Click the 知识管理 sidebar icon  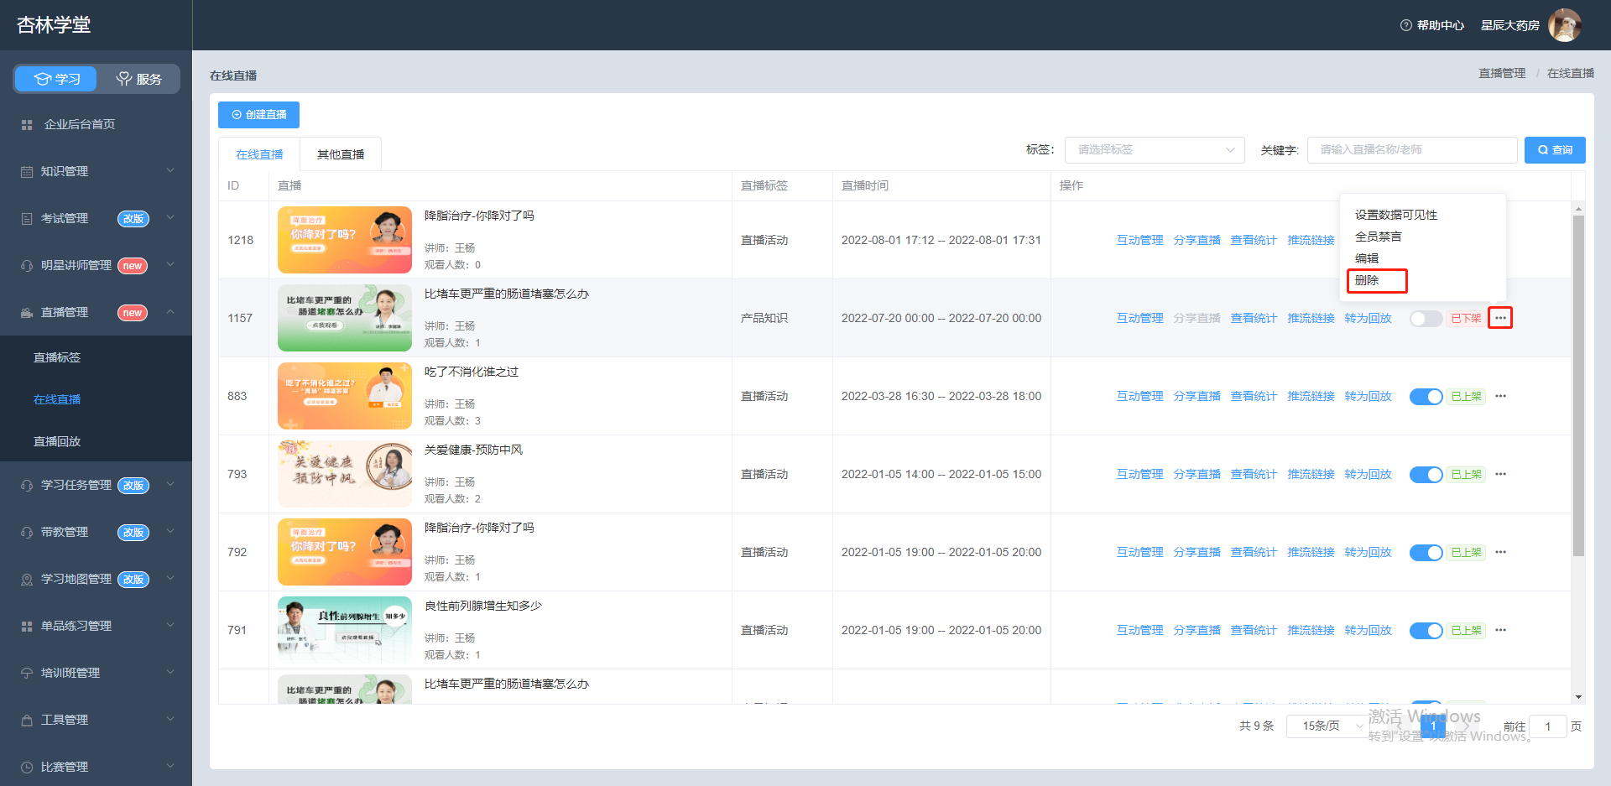click(27, 171)
